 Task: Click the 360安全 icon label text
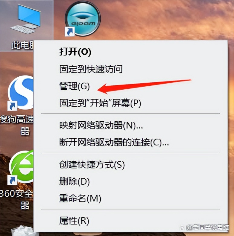click(16, 193)
